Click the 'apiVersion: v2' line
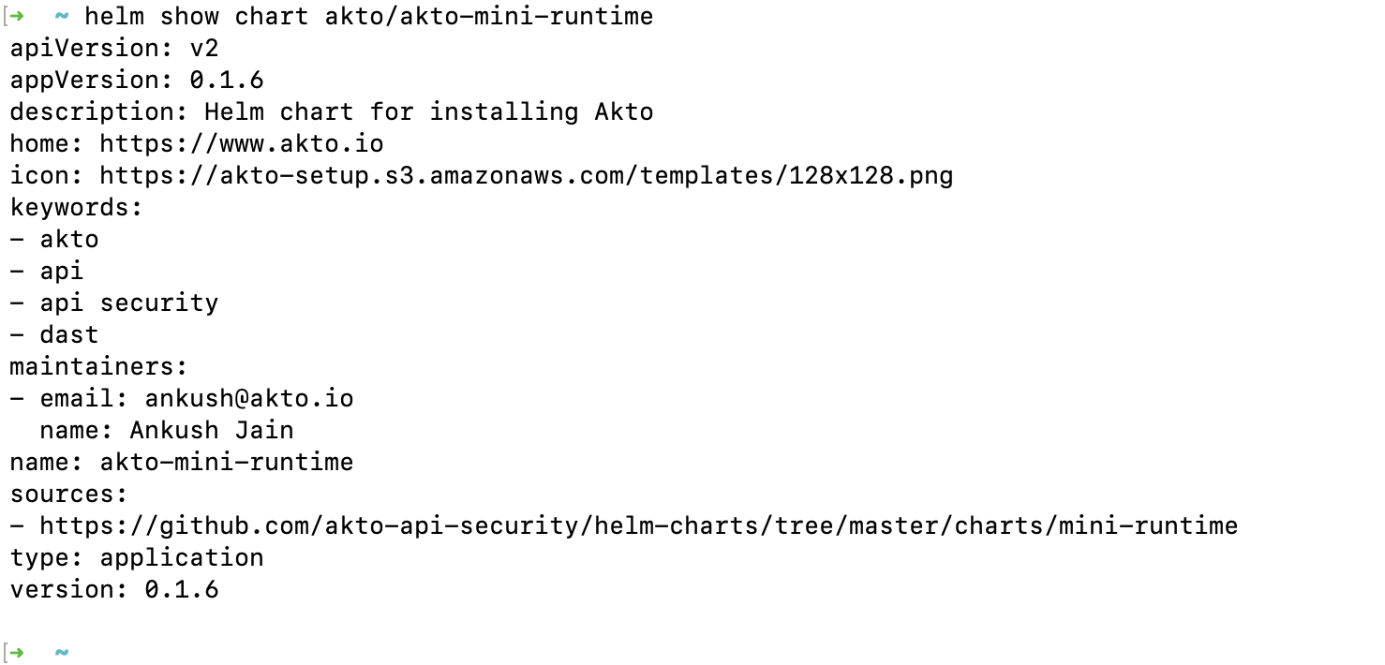1385x665 pixels. (x=114, y=48)
